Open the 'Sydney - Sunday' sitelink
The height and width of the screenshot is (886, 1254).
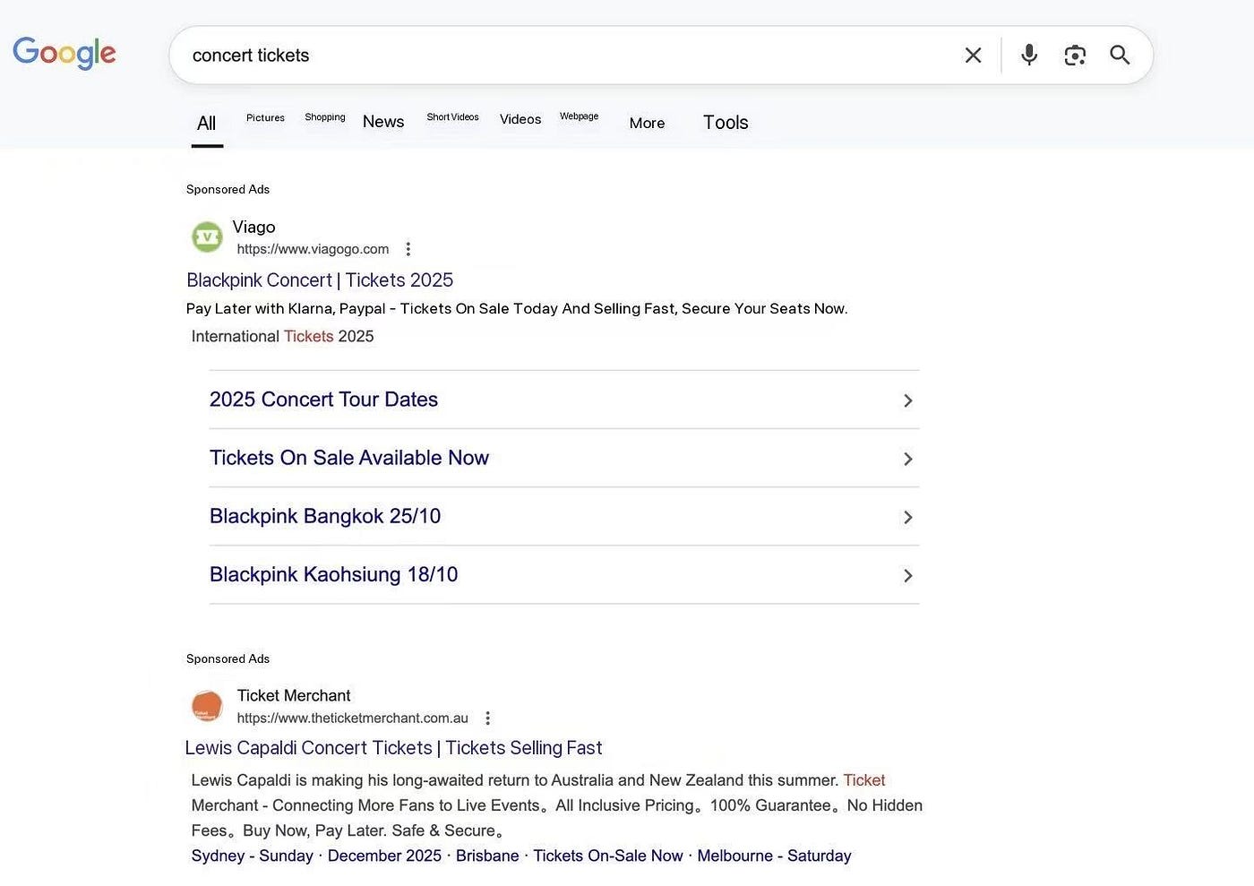252,856
